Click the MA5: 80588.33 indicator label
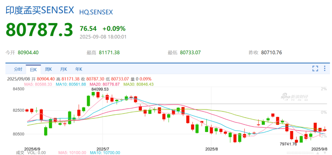Viewport: 332px width, 155px height. [x=38, y=84]
